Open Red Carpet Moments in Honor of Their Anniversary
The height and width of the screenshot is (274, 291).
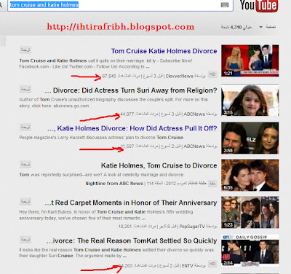[131, 203]
